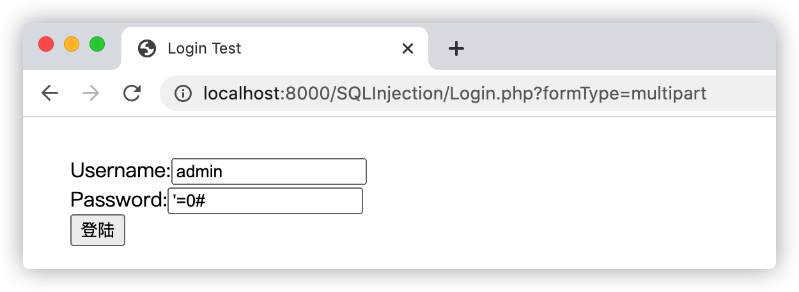Click the globe favicon on the Login Test tab
799x292 pixels.
click(147, 48)
